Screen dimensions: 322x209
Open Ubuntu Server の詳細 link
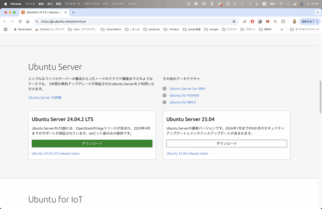45,97
